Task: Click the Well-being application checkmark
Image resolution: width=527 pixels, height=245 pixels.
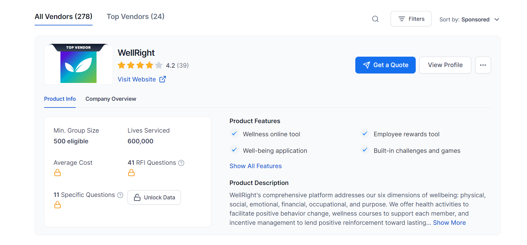Action: click(x=234, y=150)
